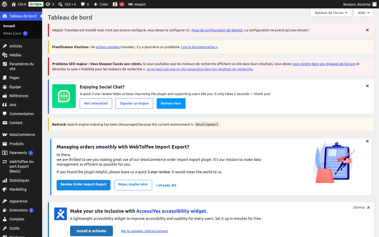Image resolution: width=379 pixels, height=237 pixels.
Task: Click the Signaler un bogue button
Action: click(134, 103)
